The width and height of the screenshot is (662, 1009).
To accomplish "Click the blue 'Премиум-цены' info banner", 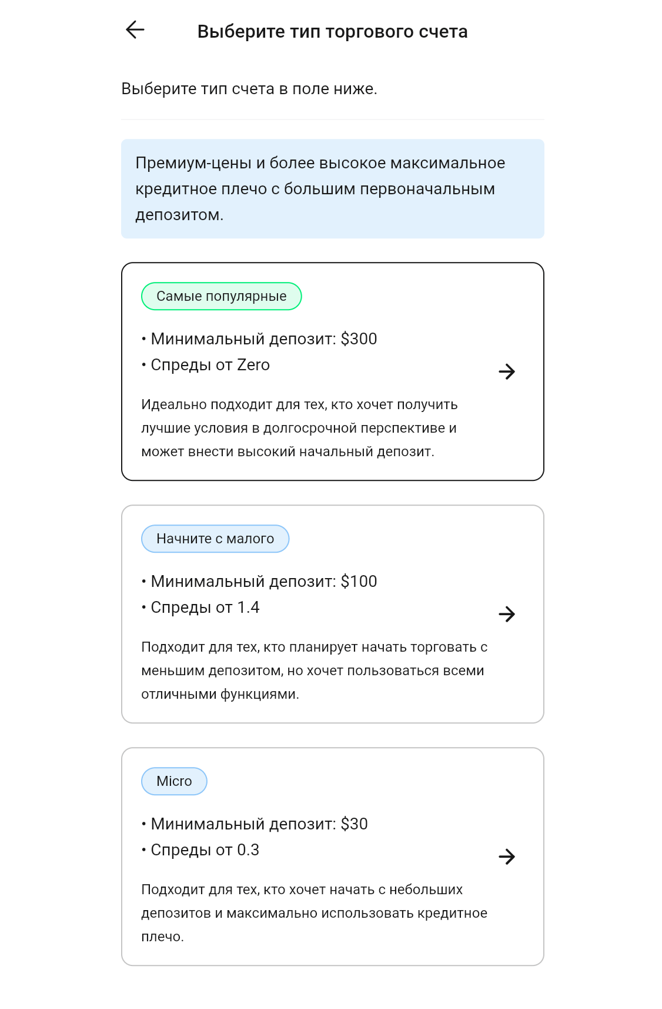I will click(332, 189).
